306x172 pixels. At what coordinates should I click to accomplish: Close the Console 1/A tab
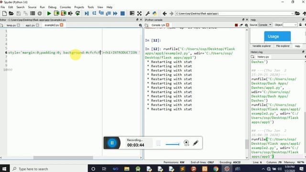[x=168, y=25]
